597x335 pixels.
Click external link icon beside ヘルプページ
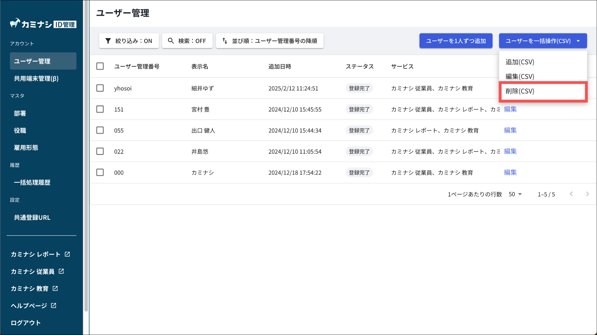pyautogui.click(x=54, y=305)
